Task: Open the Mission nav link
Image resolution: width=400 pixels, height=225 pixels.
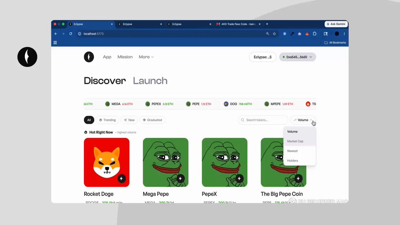Action: [x=125, y=57]
